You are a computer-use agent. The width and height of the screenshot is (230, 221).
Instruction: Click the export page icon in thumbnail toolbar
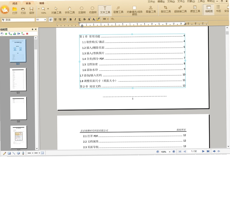coord(19,34)
